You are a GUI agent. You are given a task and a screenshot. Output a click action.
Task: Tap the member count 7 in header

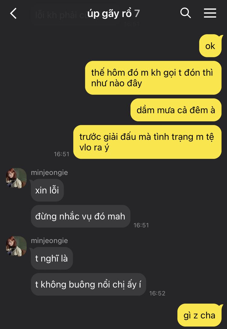coord(137,14)
